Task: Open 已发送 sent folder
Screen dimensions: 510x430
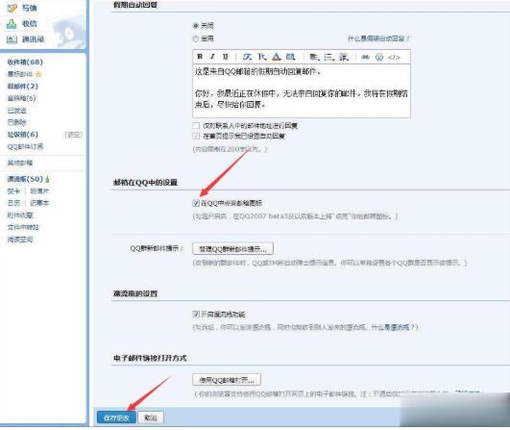Action: (17, 111)
